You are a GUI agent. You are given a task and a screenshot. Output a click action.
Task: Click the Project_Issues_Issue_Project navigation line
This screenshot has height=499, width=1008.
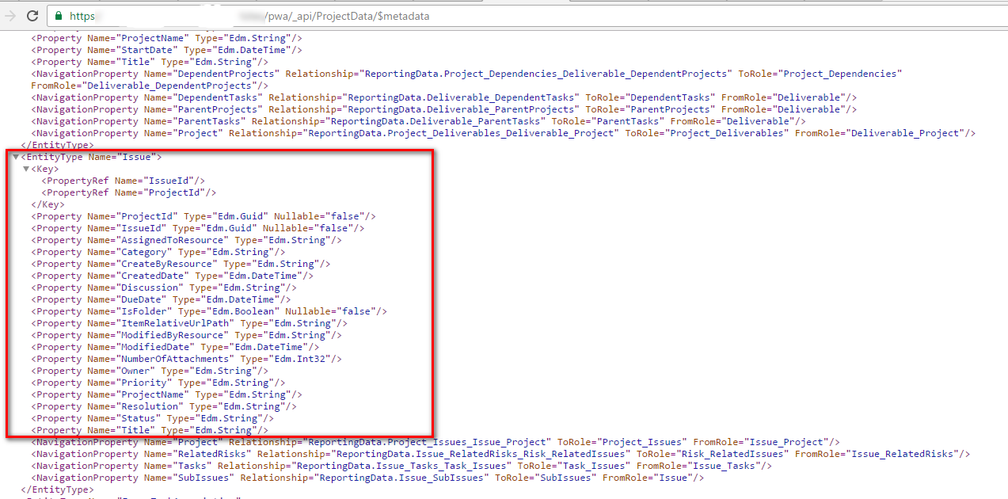(436, 442)
